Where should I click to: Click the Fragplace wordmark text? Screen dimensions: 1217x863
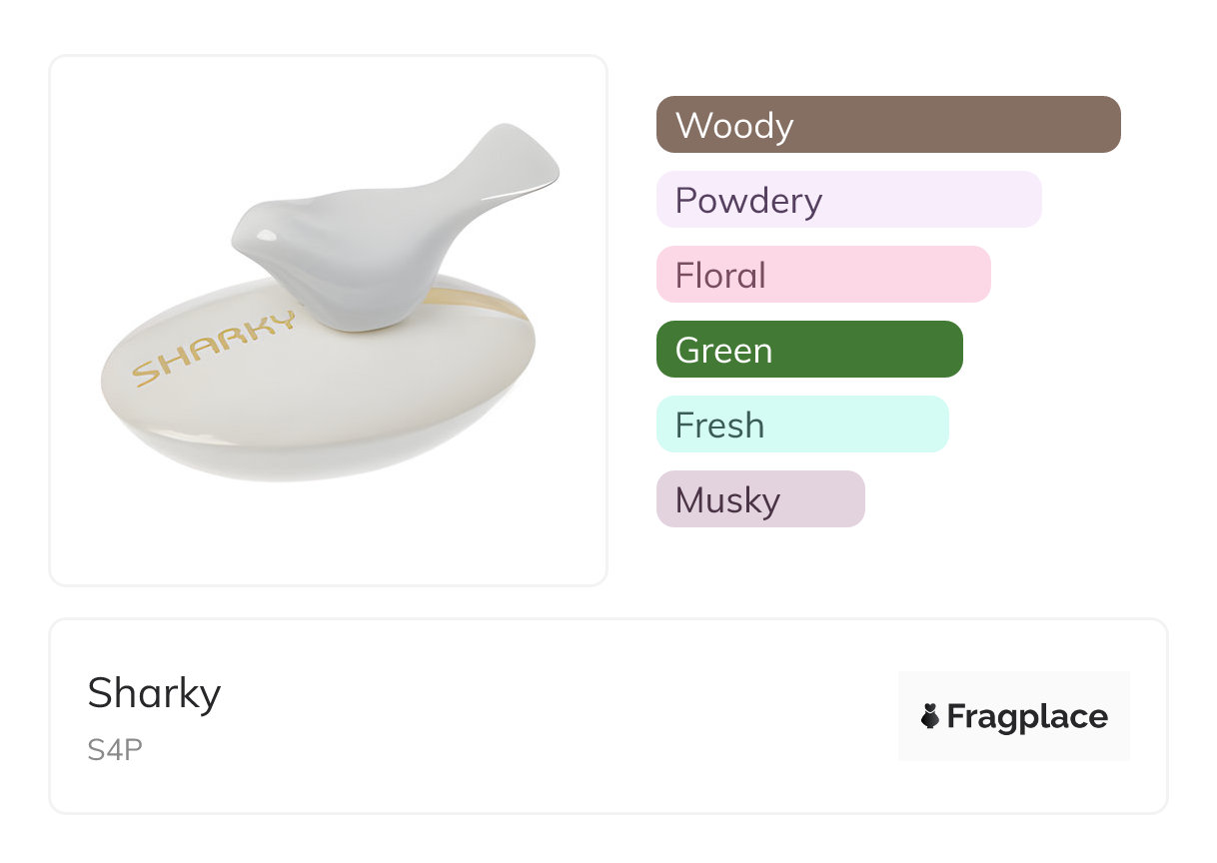click(x=1027, y=717)
